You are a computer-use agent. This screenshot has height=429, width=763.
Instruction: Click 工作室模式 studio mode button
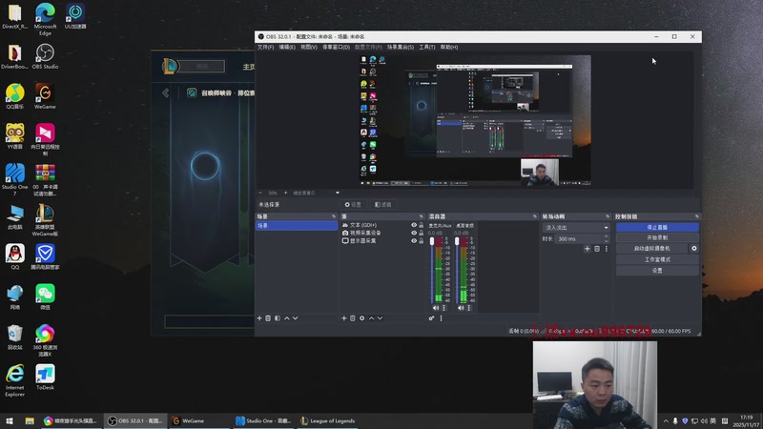tap(657, 259)
